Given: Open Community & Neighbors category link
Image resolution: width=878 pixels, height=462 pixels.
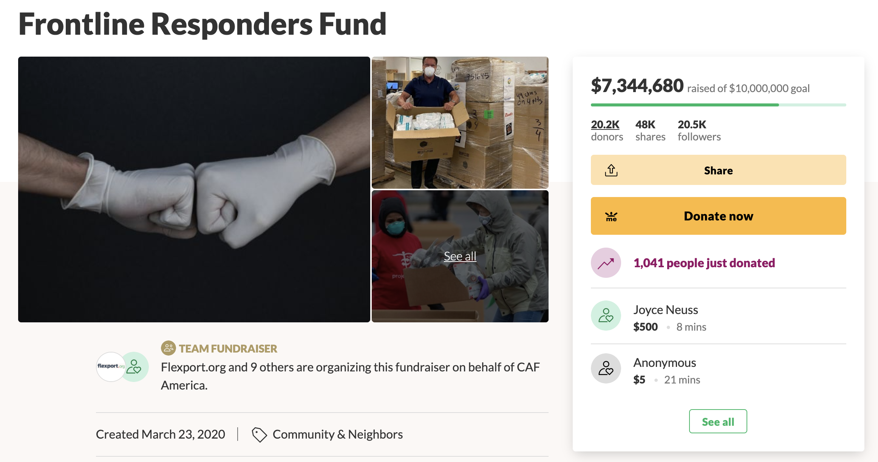Looking at the screenshot, I should (337, 434).
